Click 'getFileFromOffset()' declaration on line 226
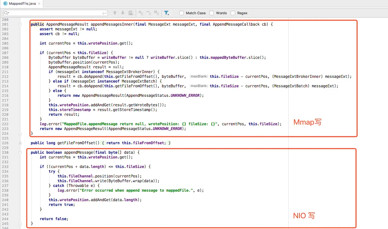388x229 pixels. [x=78, y=143]
